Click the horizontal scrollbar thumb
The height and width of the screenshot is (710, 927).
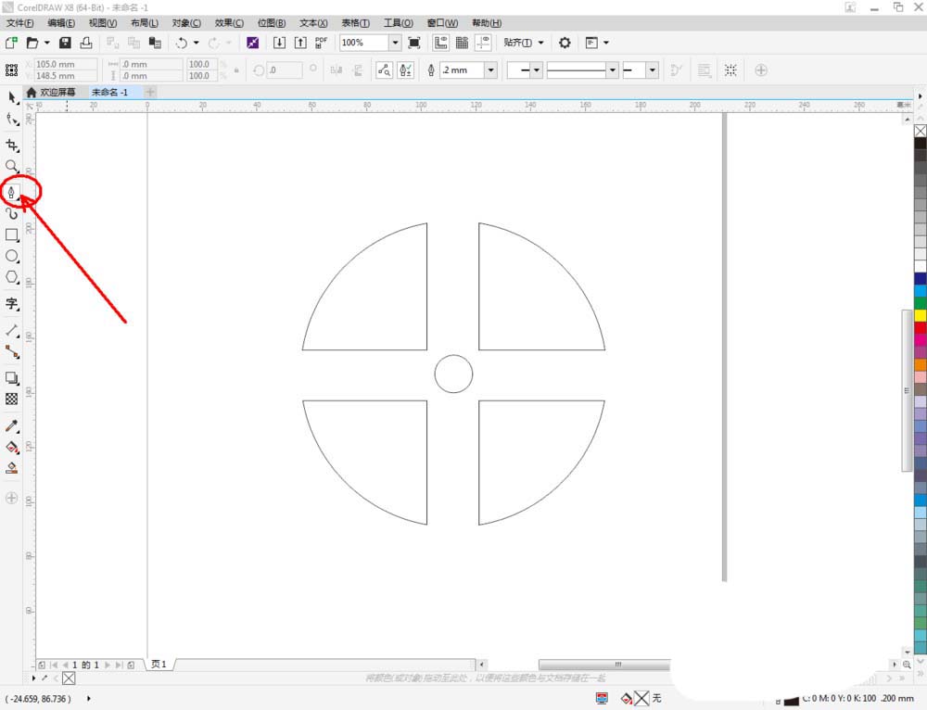point(604,665)
